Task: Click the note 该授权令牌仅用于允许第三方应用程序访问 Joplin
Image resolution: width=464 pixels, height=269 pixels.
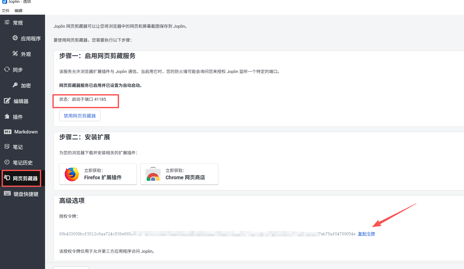Action: coord(107,251)
